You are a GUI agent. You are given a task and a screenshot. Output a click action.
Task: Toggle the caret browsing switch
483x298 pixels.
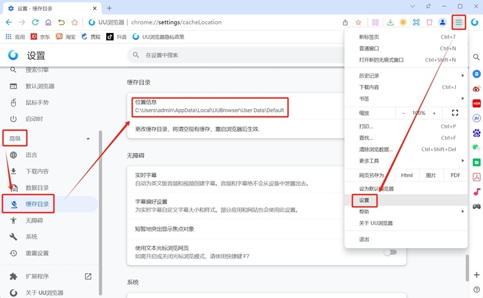coord(390,252)
